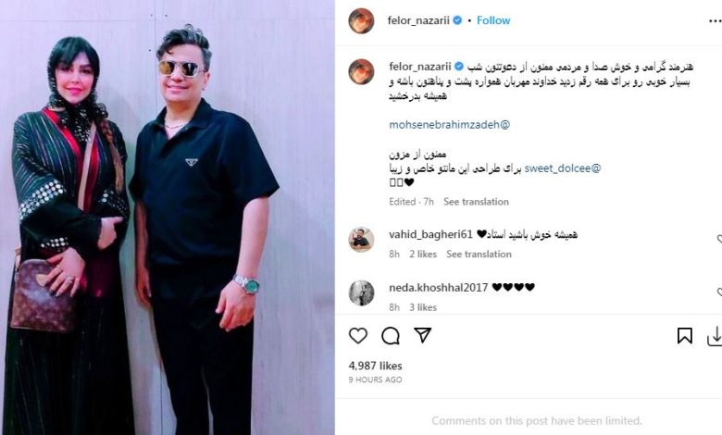Like neda.khoshhal2017's comment heart

[719, 292]
